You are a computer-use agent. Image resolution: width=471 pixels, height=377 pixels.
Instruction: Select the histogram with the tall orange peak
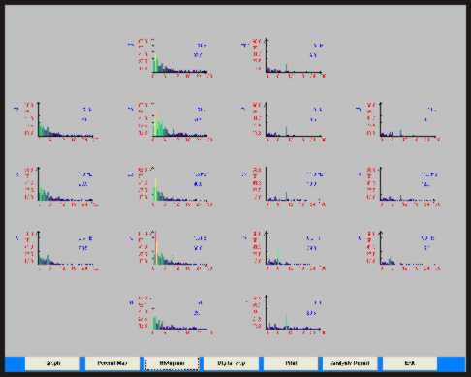172,250
